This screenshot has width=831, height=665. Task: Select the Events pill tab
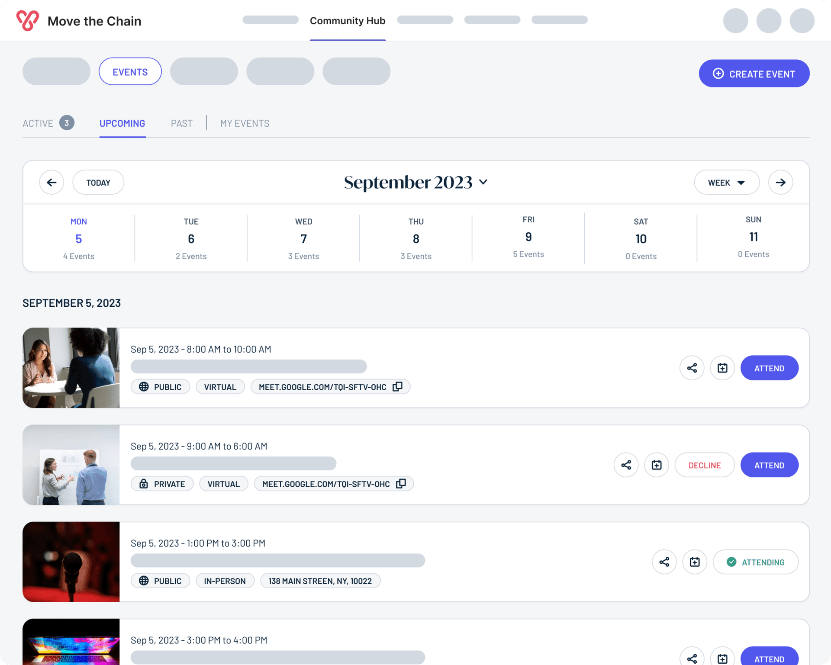(x=130, y=71)
